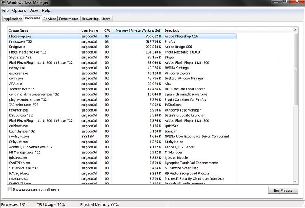
Task: Open the Help menu
Action: [x=46, y=11]
